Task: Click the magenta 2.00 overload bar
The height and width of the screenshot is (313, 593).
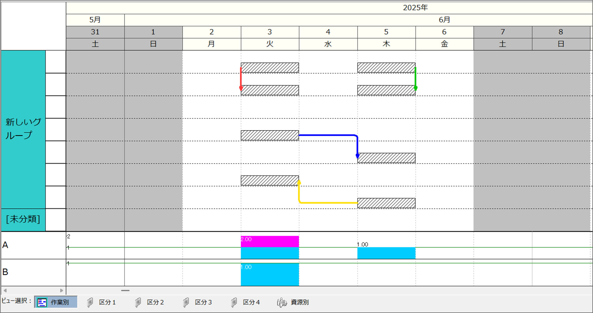Action: point(270,242)
